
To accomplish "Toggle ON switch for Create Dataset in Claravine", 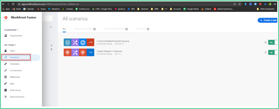I will 273,53.
